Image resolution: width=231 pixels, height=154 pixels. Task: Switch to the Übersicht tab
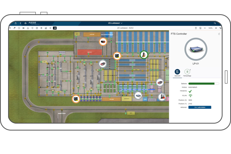point(177,72)
